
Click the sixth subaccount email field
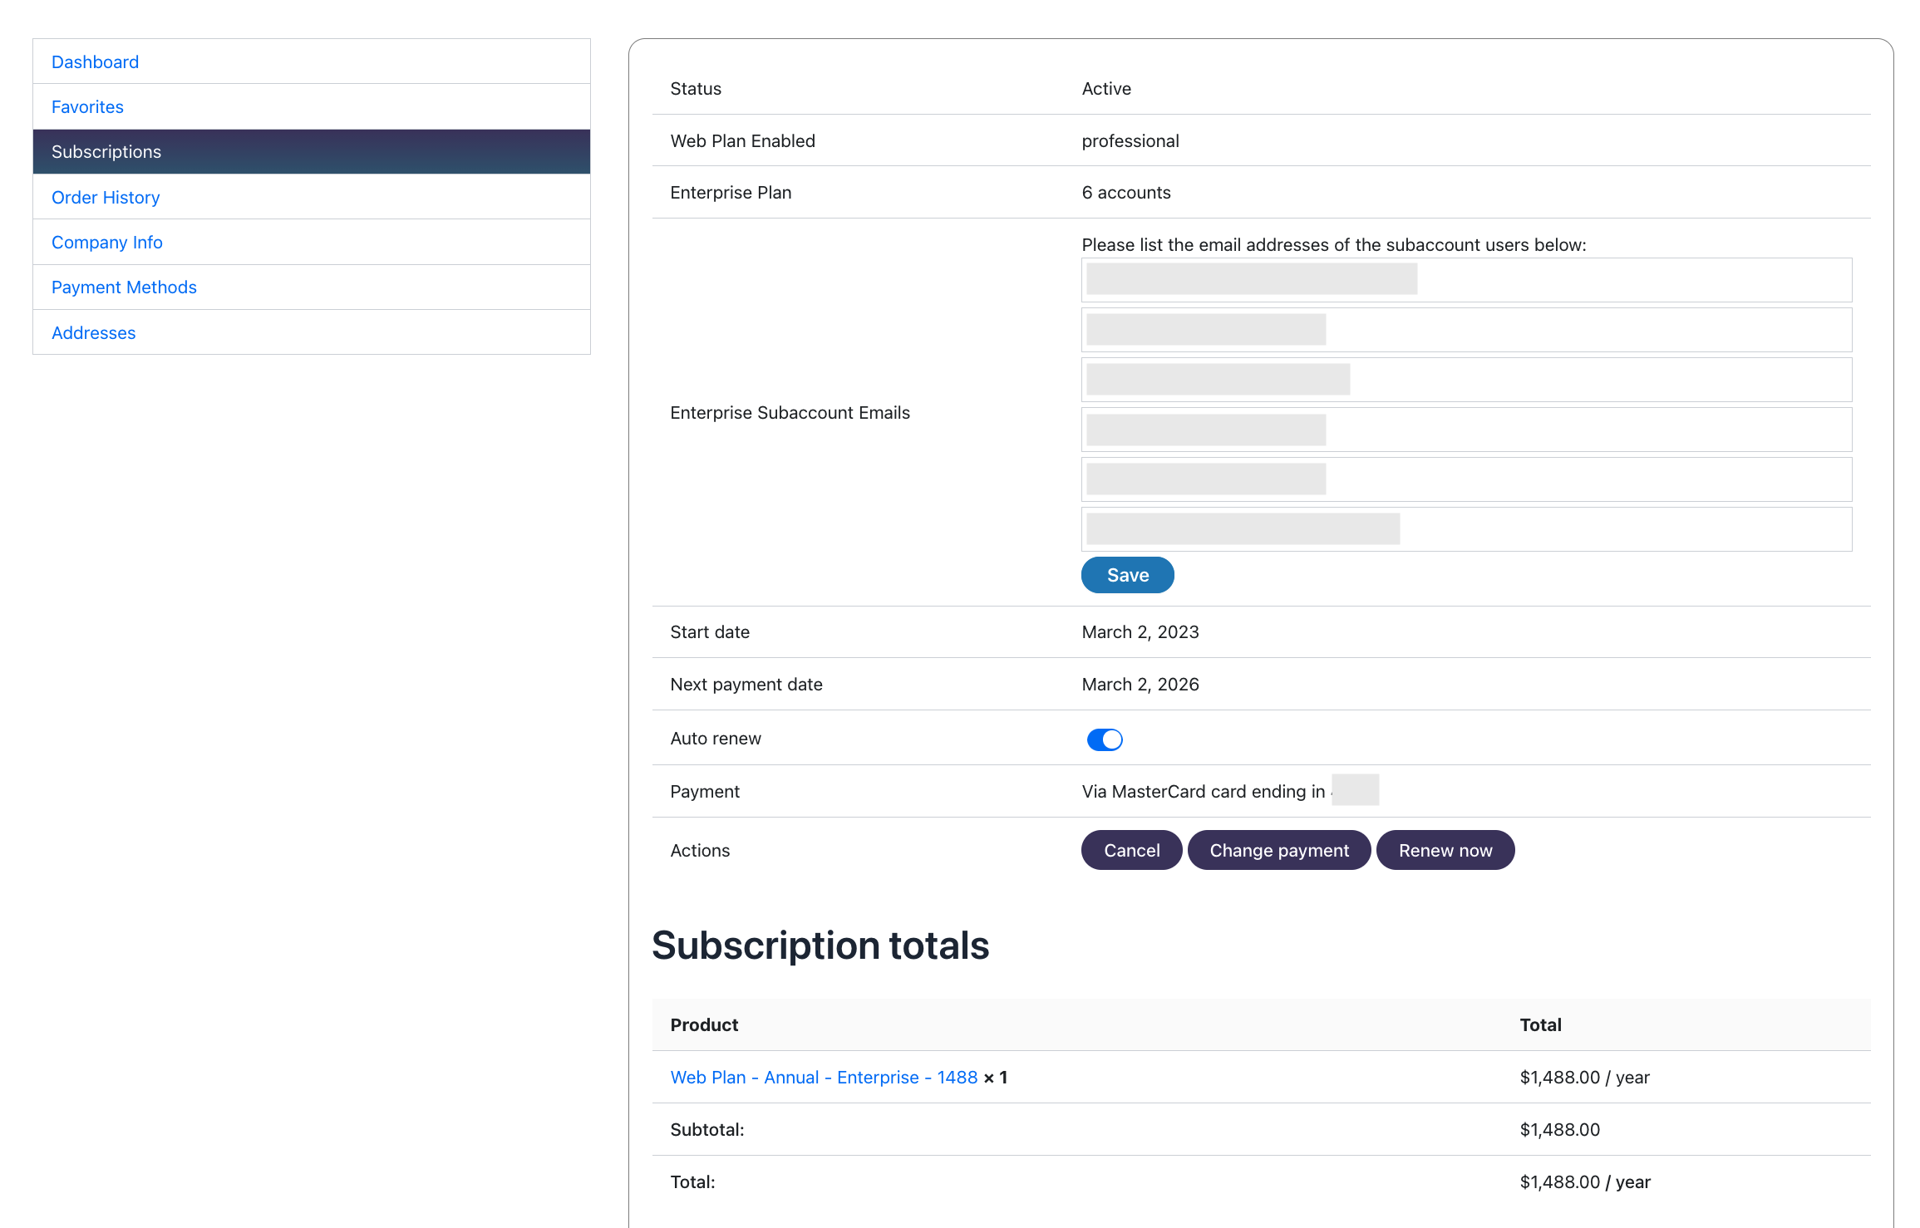[1466, 529]
